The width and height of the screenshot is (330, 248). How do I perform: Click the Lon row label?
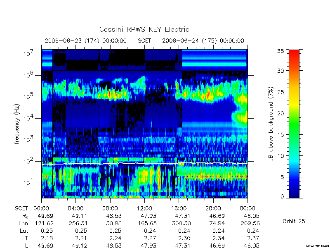coord(23,223)
